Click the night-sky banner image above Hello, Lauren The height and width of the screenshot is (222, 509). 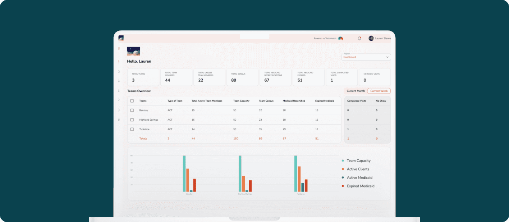pyautogui.click(x=133, y=51)
